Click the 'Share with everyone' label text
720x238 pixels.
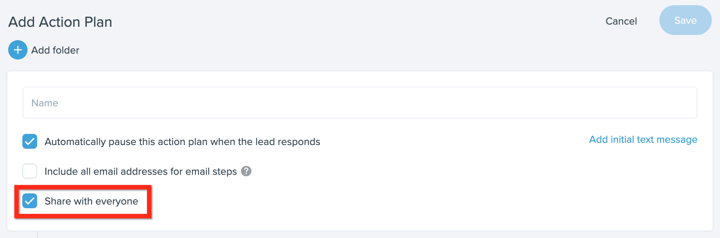(x=91, y=201)
